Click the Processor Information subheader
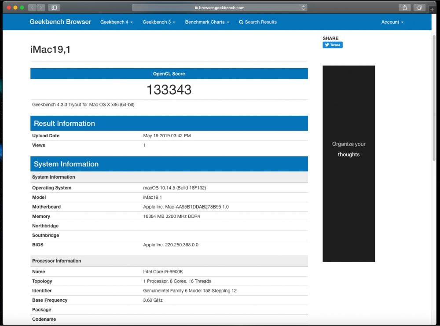This screenshot has height=326, width=440. point(169,261)
